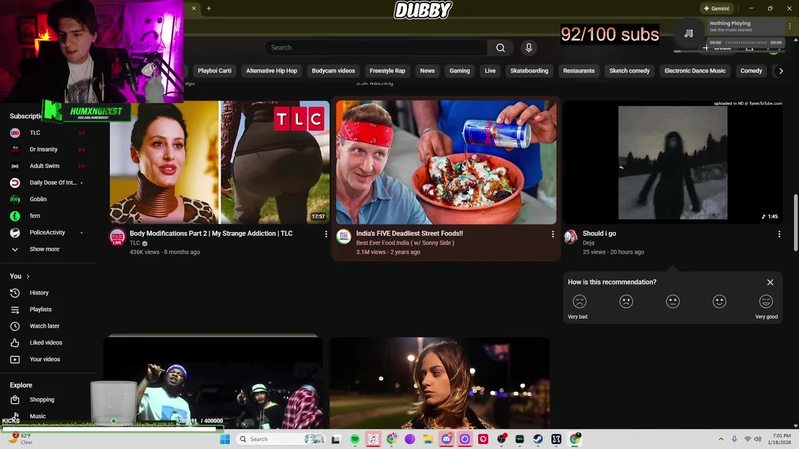Select the Skateboarding filter chip
This screenshot has height=449, width=799.
point(529,70)
